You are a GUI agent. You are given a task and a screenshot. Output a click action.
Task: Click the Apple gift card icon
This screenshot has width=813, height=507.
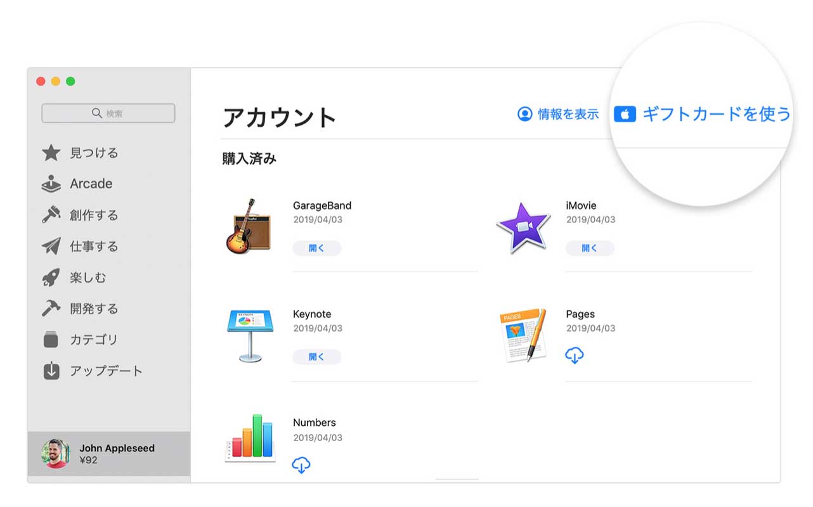tap(625, 115)
